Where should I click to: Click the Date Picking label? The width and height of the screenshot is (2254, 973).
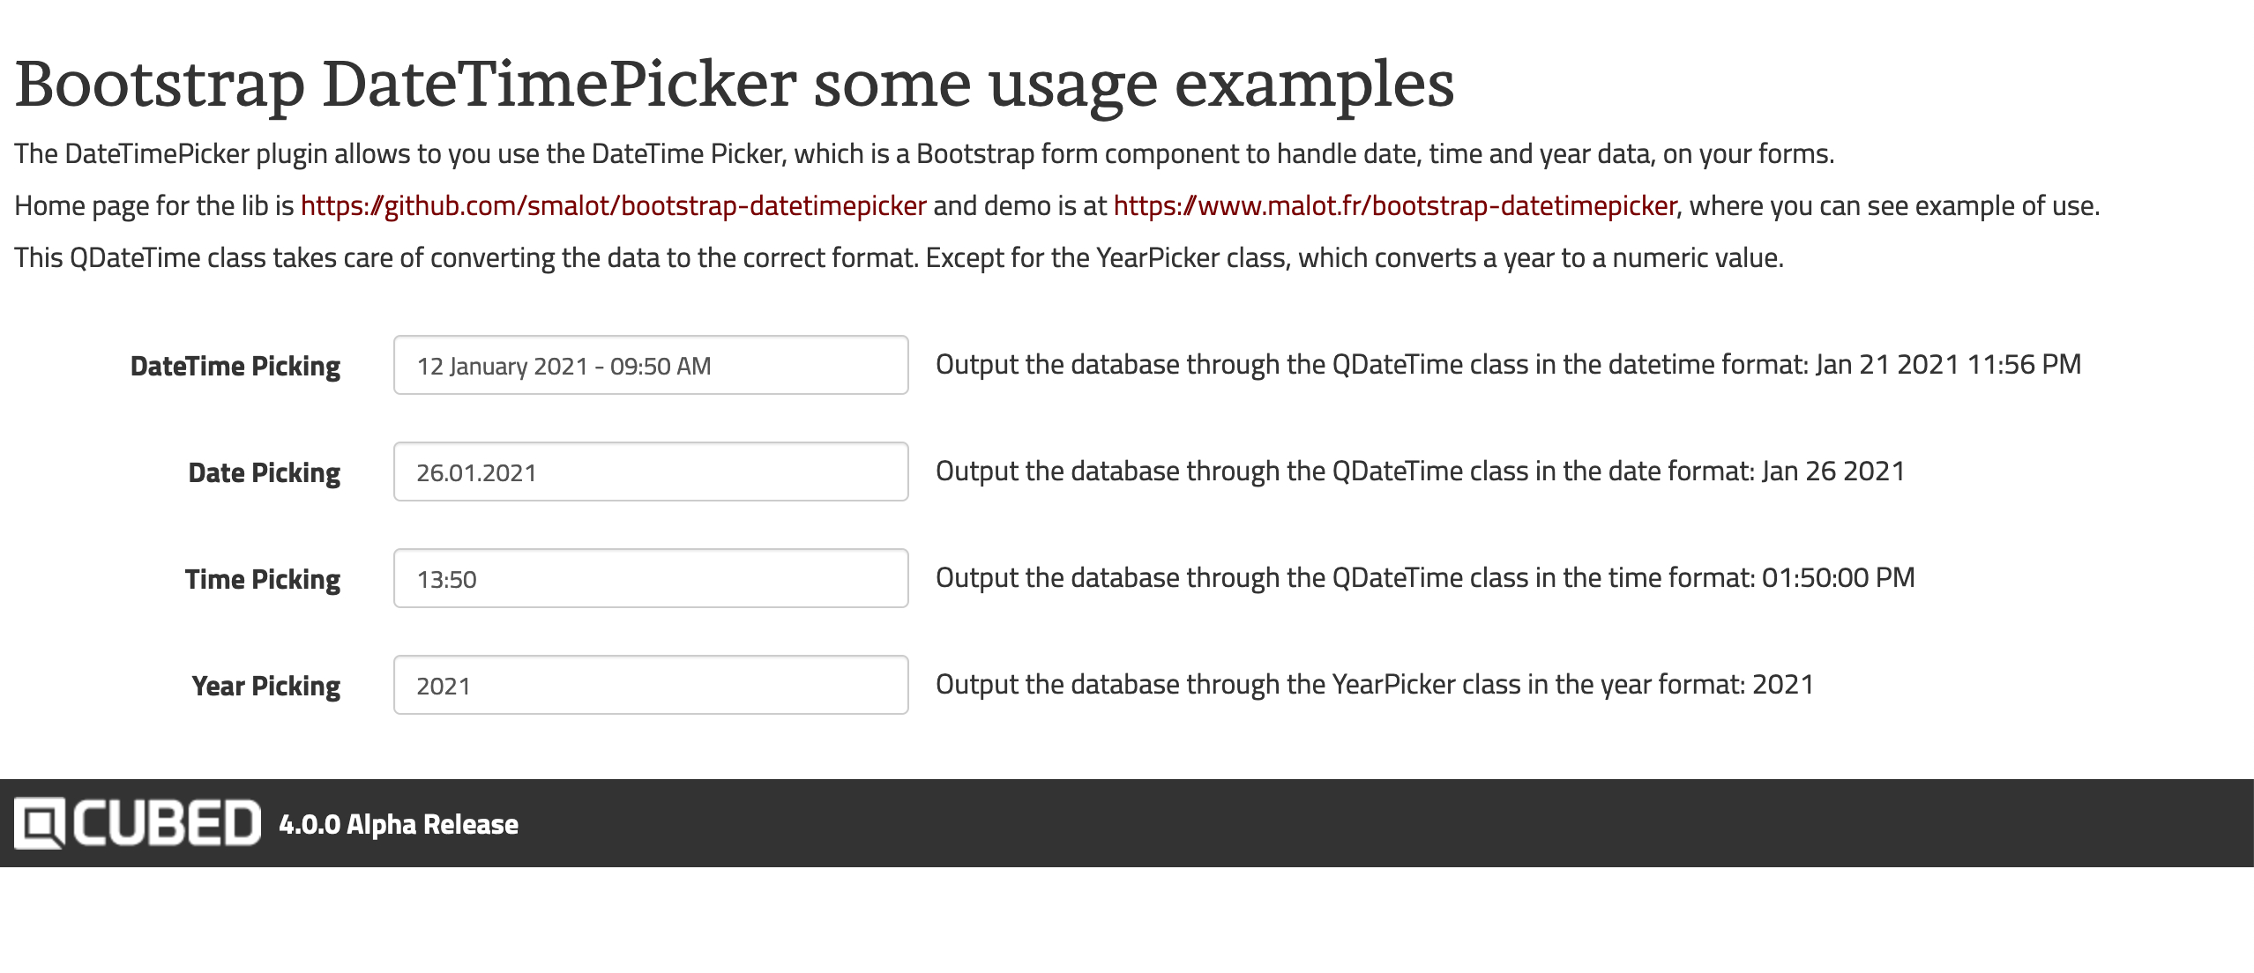click(264, 473)
